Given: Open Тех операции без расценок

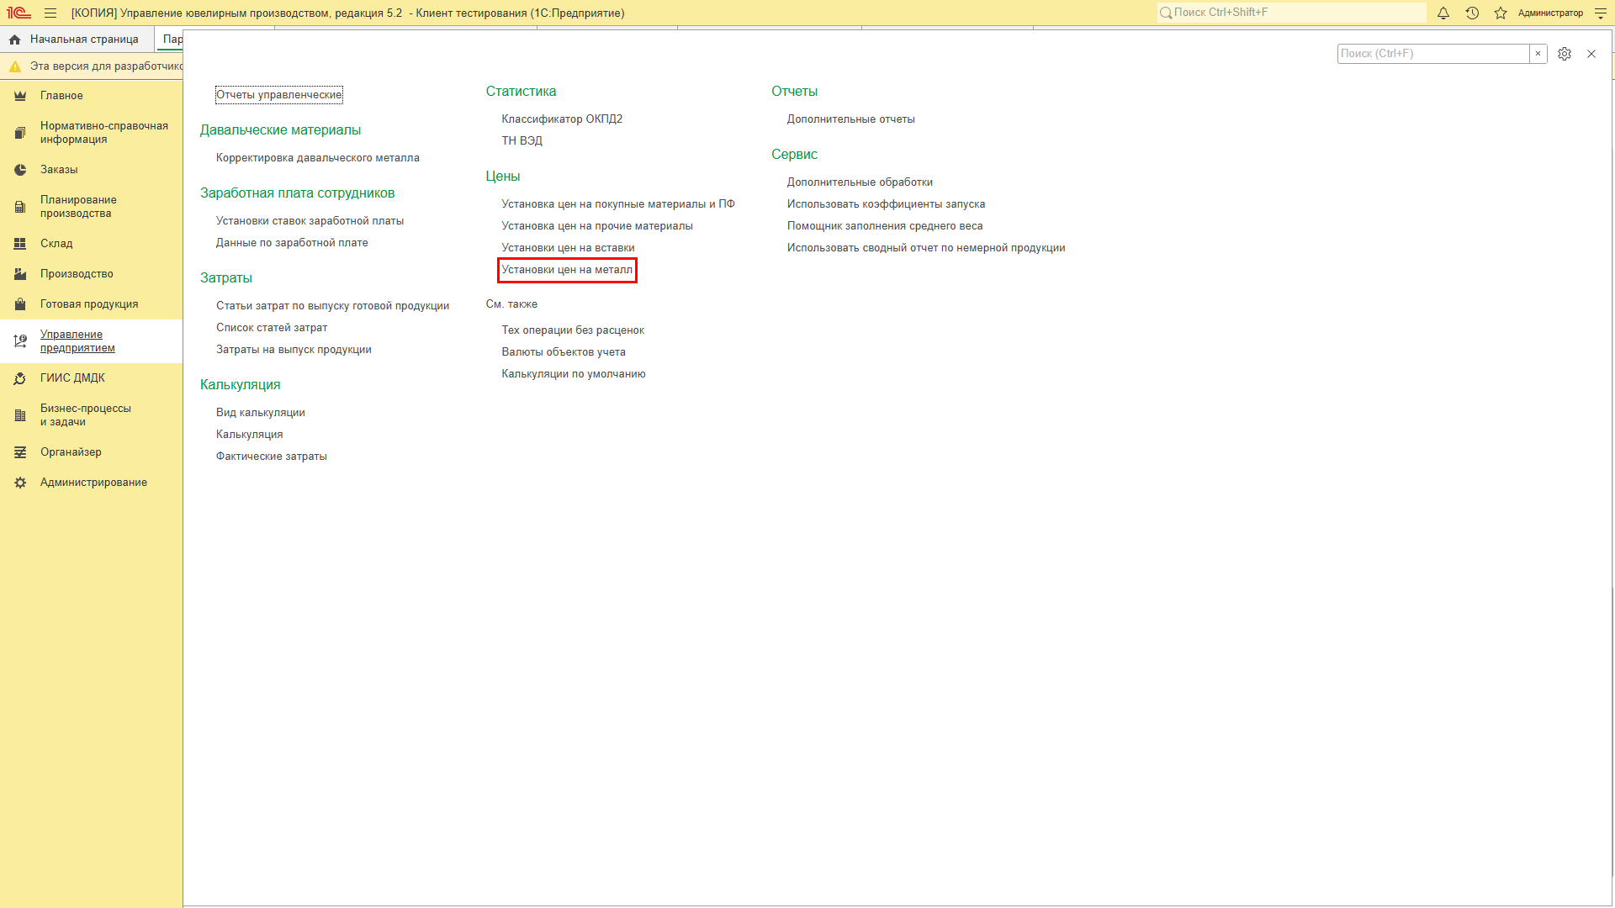Looking at the screenshot, I should pyautogui.click(x=573, y=330).
